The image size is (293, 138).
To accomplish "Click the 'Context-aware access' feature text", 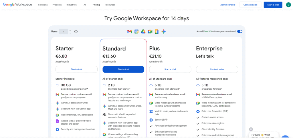I will coord(213,117).
